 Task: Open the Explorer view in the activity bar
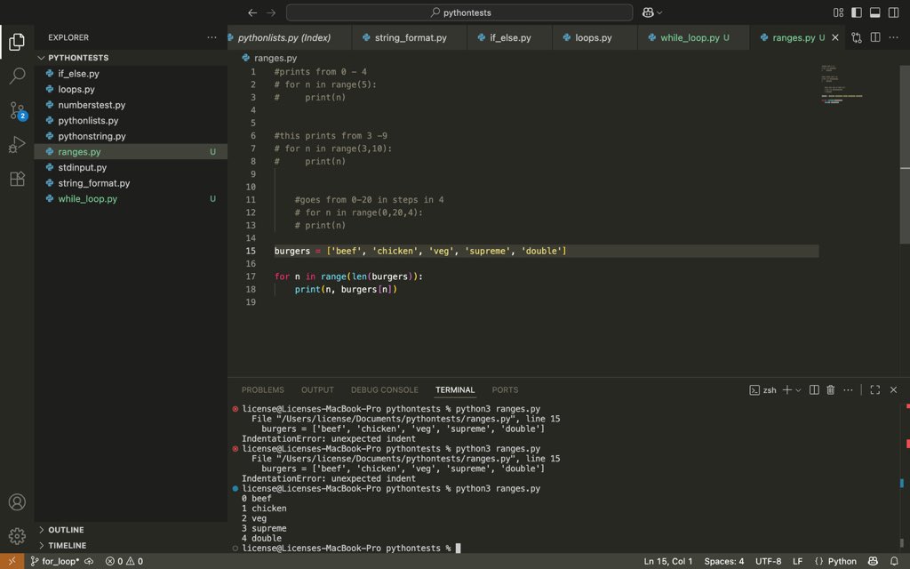pos(17,42)
